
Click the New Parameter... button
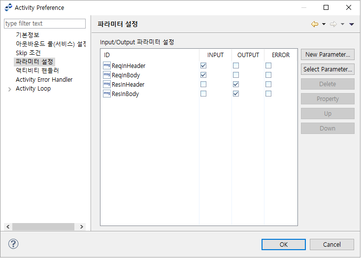(328, 55)
